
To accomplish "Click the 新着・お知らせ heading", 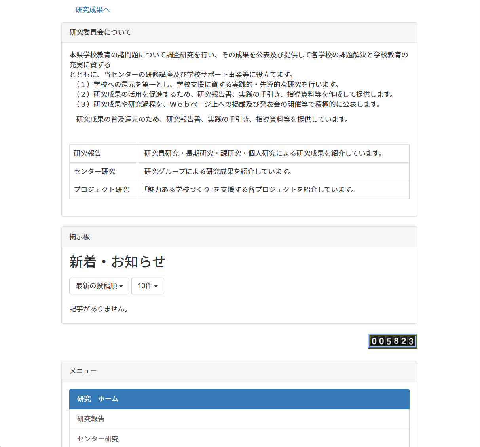I will (117, 262).
